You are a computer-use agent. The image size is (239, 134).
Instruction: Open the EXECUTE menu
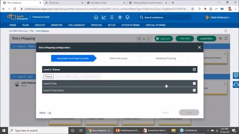[x=40, y=25]
